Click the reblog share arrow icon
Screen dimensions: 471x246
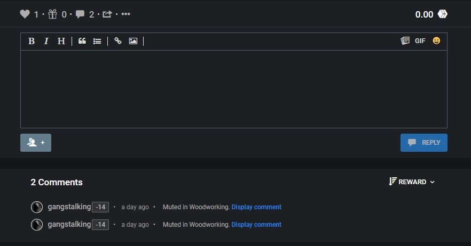pyautogui.click(x=107, y=14)
